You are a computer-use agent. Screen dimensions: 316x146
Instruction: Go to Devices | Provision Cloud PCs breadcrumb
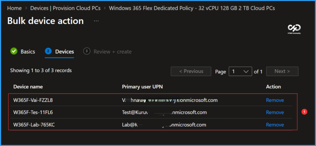pos(65,8)
